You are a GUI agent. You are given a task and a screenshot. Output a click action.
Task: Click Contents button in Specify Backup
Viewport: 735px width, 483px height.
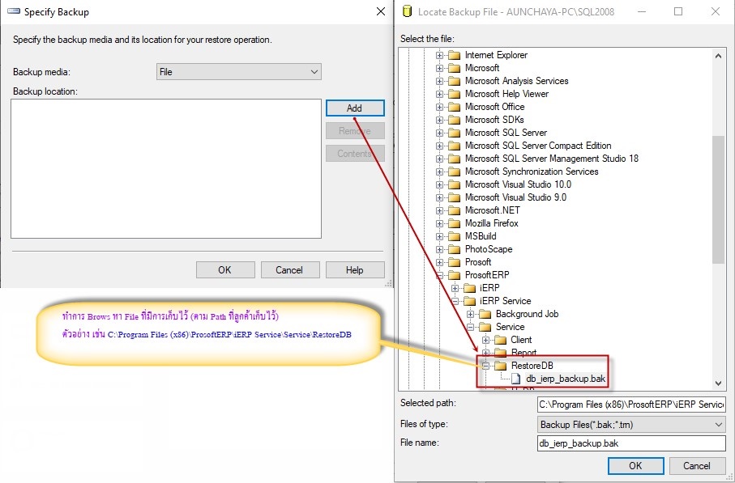point(355,154)
